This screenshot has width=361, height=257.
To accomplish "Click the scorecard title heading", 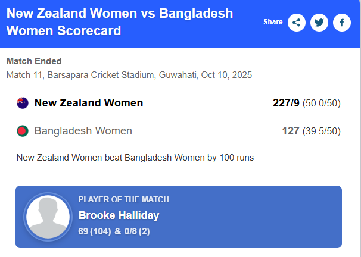I will (x=119, y=22).
